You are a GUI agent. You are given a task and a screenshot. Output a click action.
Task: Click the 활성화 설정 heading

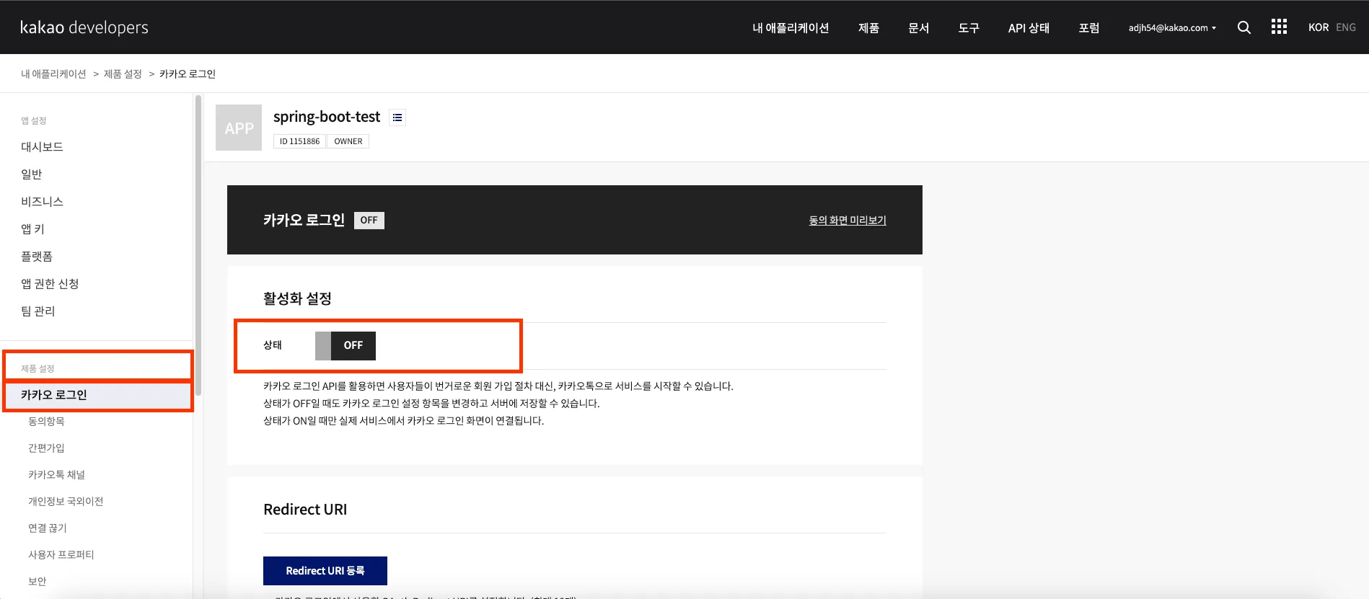click(297, 298)
